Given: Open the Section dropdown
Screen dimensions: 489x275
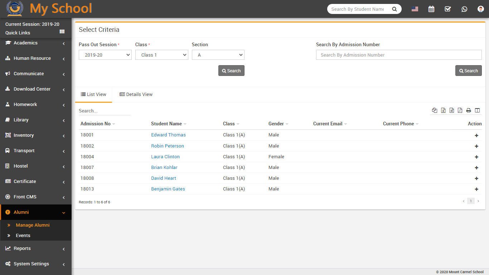Looking at the screenshot, I should (218, 55).
